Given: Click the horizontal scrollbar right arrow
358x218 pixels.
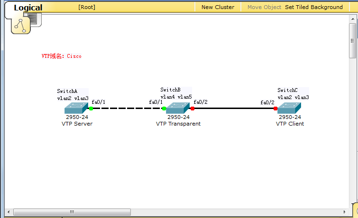Looking at the screenshot, I should tap(345, 212).
